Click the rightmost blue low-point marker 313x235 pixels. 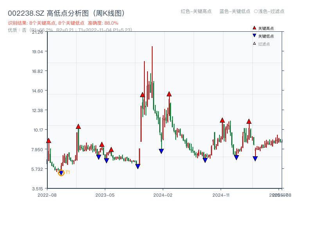click(x=255, y=159)
